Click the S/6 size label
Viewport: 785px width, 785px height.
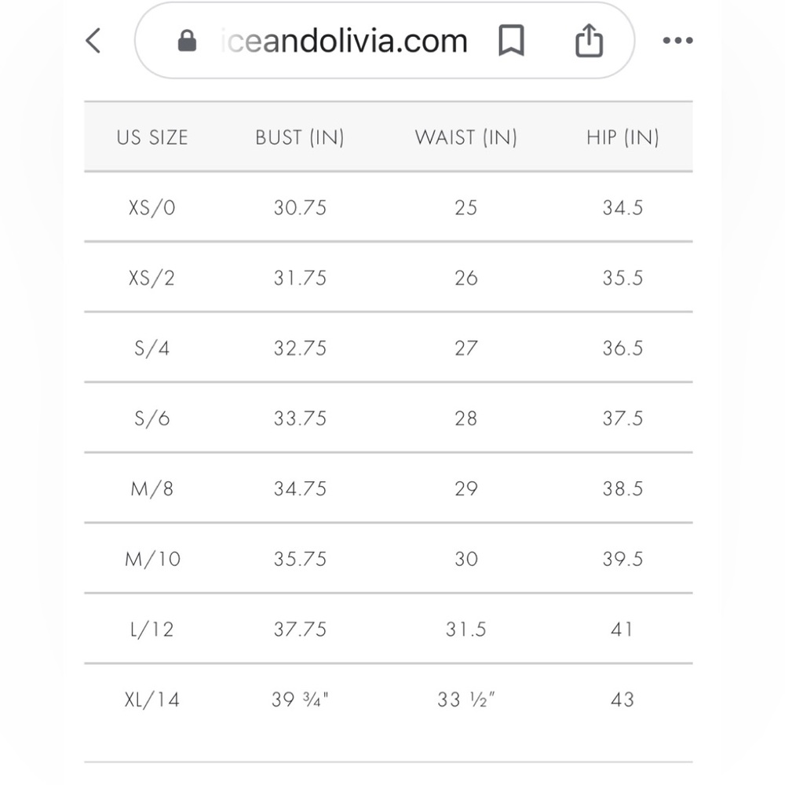[x=152, y=418]
